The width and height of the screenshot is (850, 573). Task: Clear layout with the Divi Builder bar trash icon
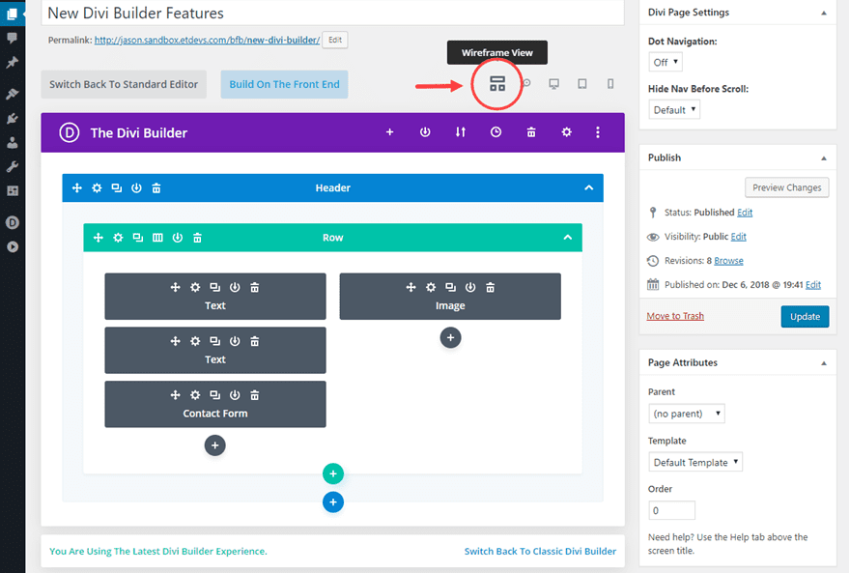tap(531, 132)
